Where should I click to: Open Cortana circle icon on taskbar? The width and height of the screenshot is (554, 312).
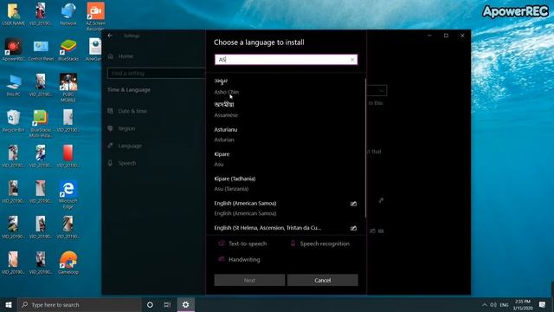pos(150,304)
